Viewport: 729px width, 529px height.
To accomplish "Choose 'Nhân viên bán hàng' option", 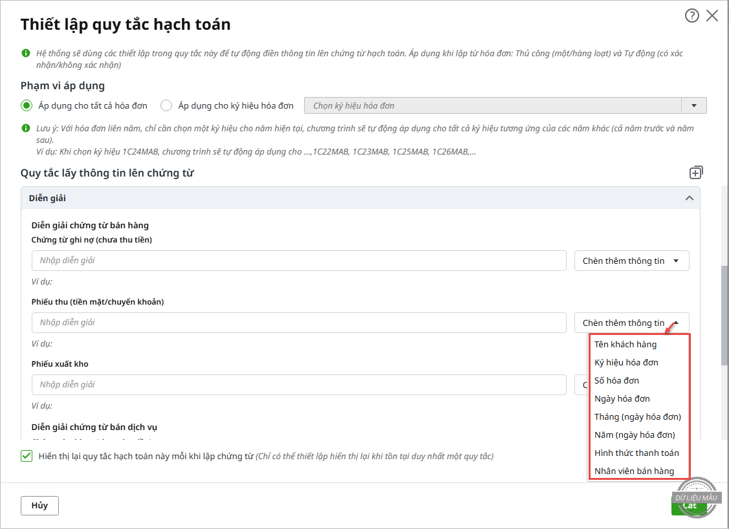I will tap(634, 471).
